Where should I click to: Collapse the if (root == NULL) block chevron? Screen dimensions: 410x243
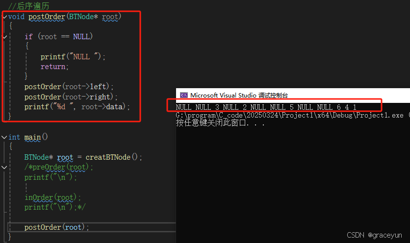click(5, 37)
